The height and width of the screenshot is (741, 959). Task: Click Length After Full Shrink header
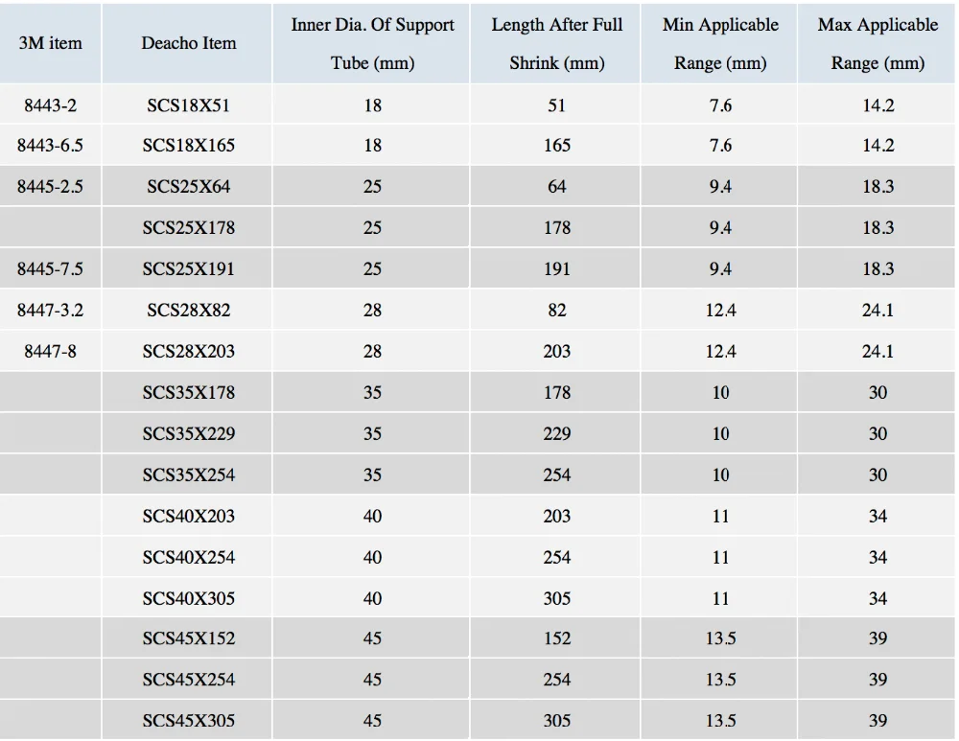[x=556, y=43]
